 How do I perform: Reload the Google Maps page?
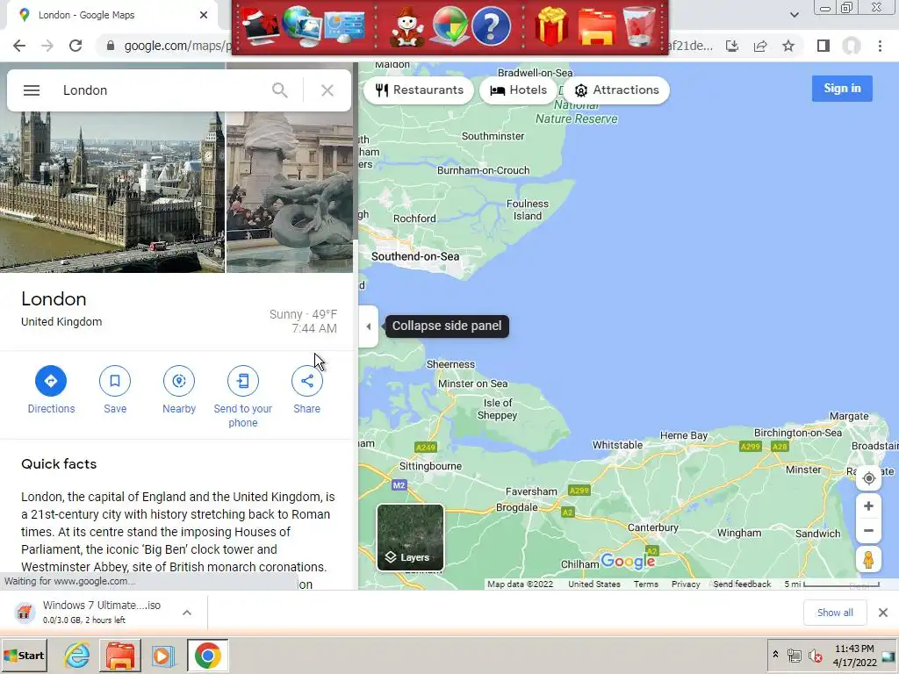76,46
